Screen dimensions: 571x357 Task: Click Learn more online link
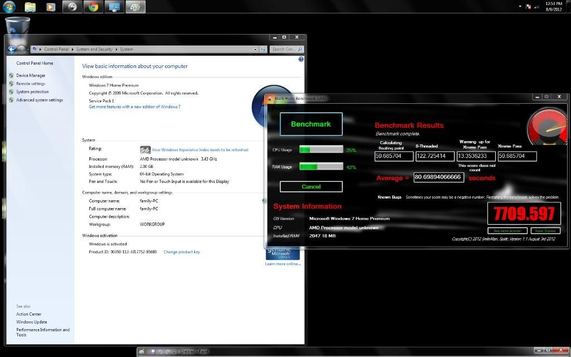283,264
